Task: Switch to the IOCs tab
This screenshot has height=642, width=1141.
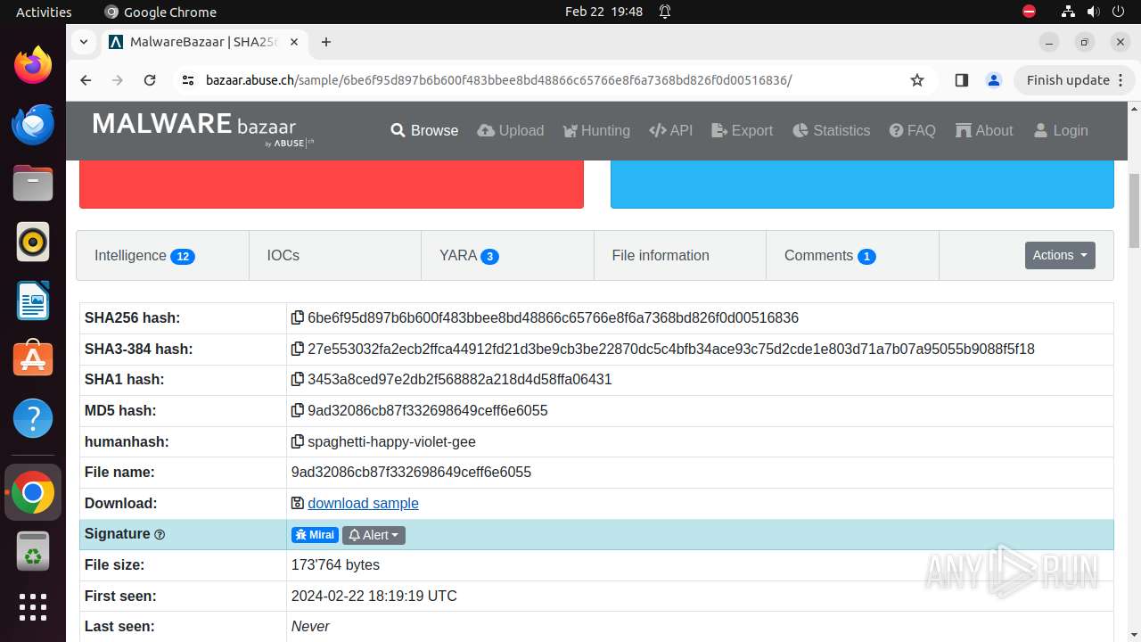Action: point(335,255)
